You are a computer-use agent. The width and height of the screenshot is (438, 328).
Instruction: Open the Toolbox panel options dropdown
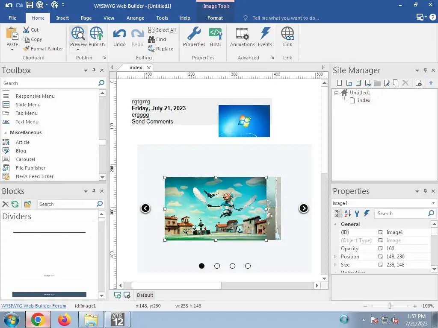point(86,70)
